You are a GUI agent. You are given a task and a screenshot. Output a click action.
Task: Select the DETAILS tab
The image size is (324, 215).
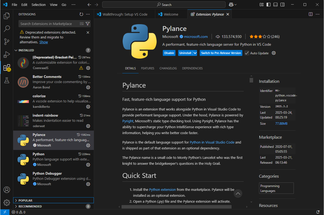(x=130, y=68)
